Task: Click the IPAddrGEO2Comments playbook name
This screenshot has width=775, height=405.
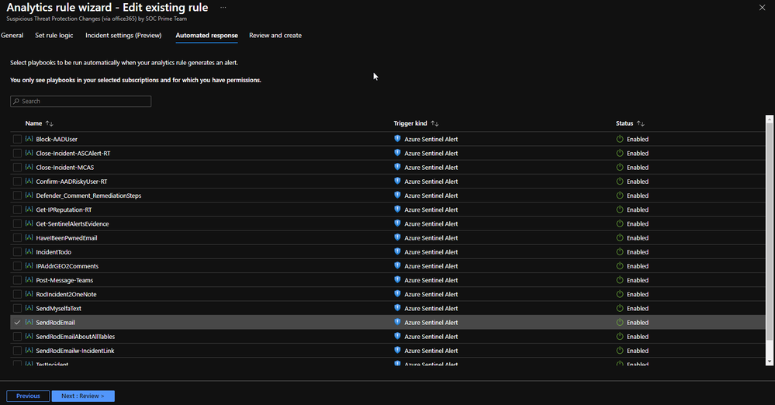Action: coord(67,266)
